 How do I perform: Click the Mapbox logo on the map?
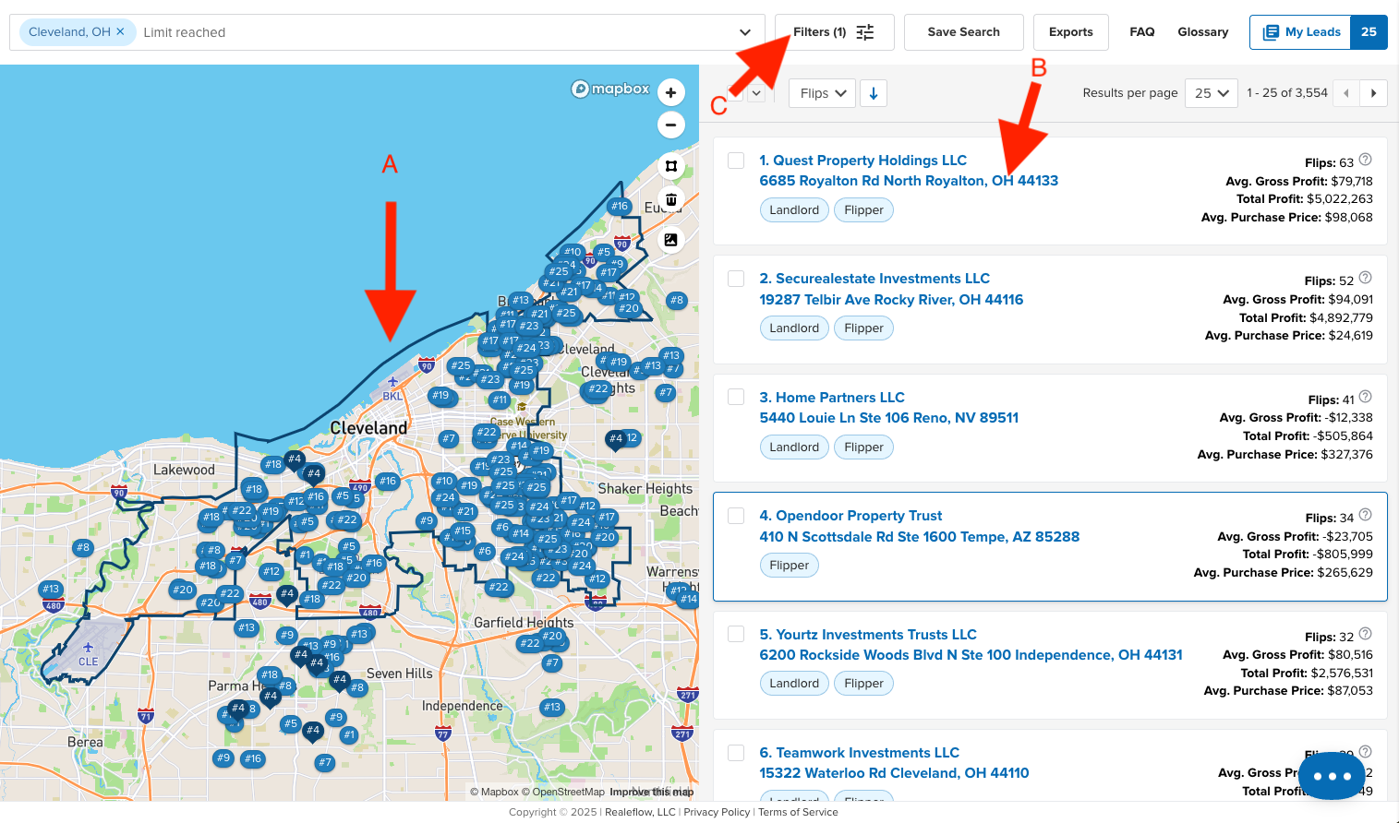pos(610,89)
